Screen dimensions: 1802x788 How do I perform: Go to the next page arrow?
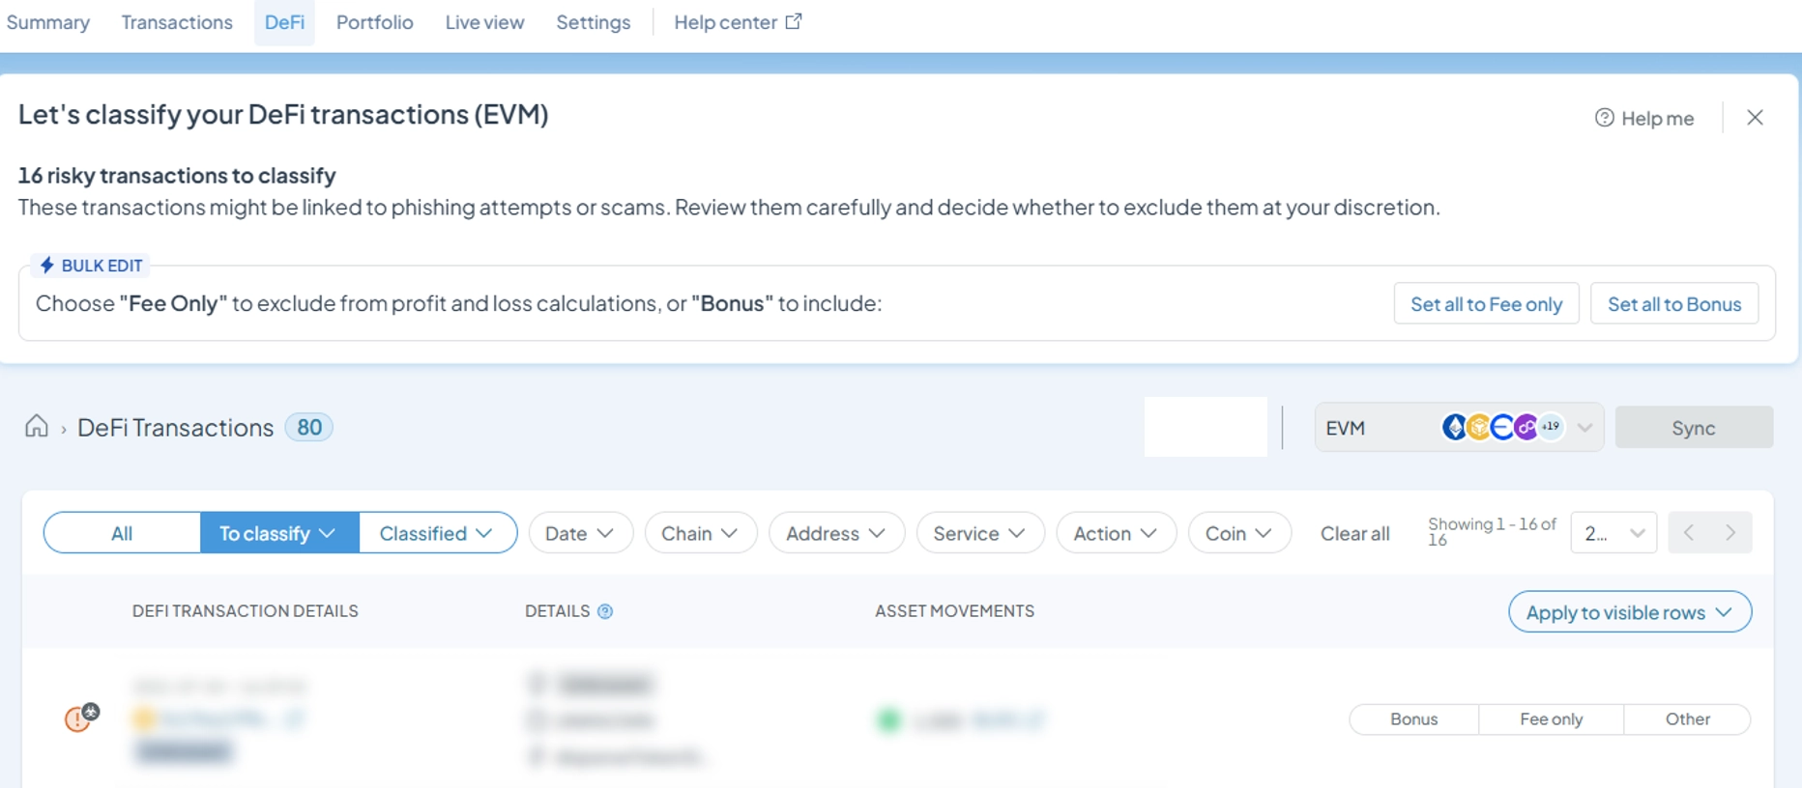1730,533
